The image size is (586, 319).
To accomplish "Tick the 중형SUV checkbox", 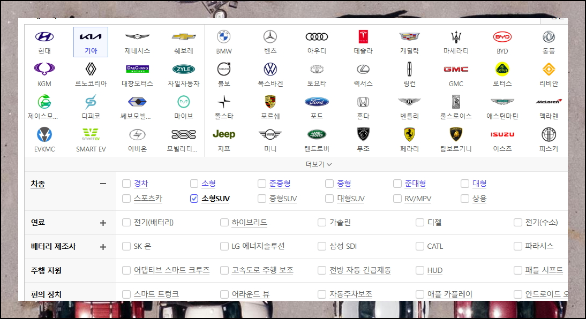I will click(x=261, y=199).
